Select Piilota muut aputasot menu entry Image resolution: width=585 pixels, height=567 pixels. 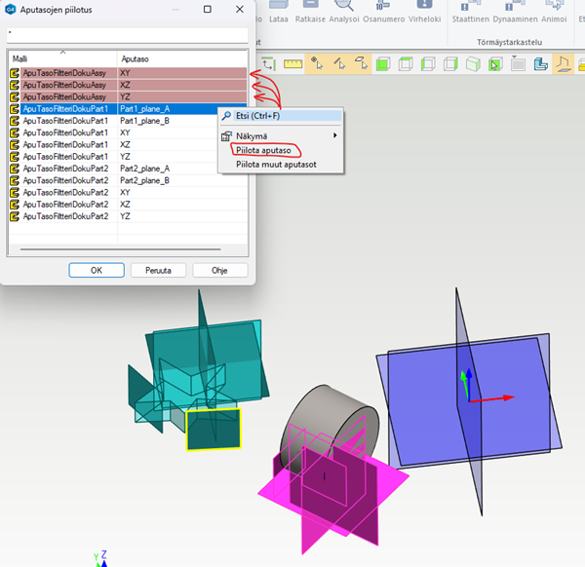point(276,165)
